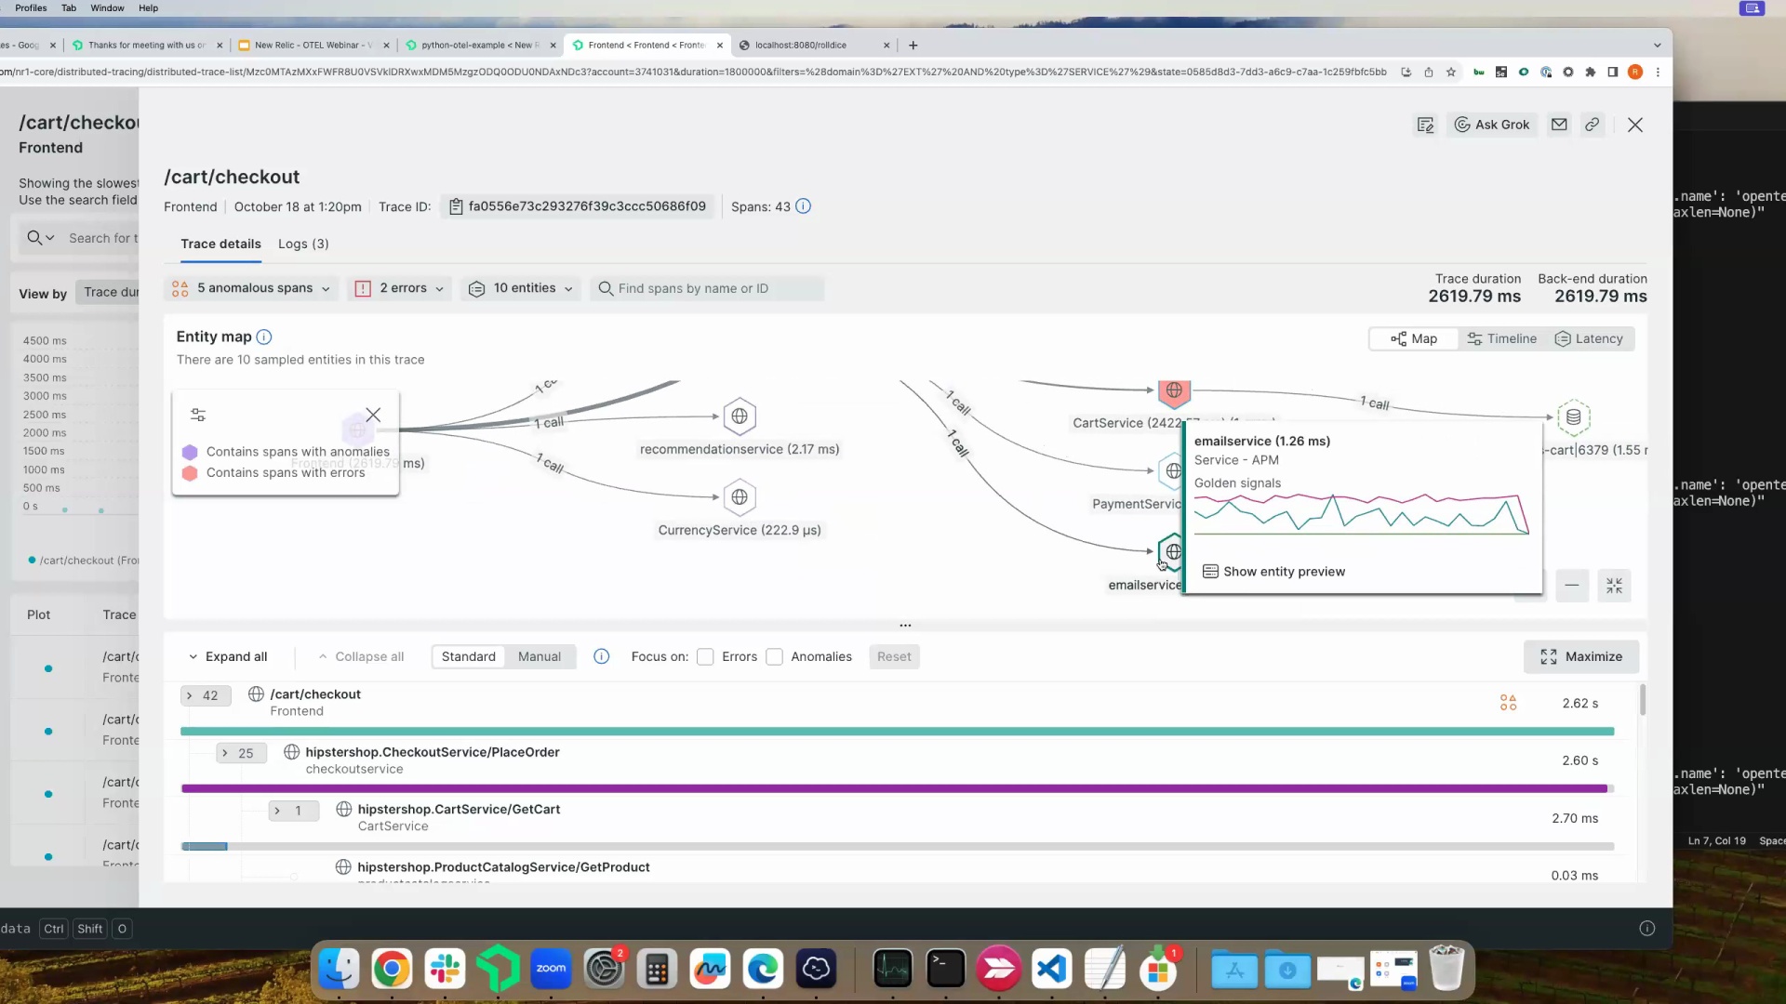
Task: Expand the PlaceOrder span with 25 children
Action: click(x=241, y=753)
